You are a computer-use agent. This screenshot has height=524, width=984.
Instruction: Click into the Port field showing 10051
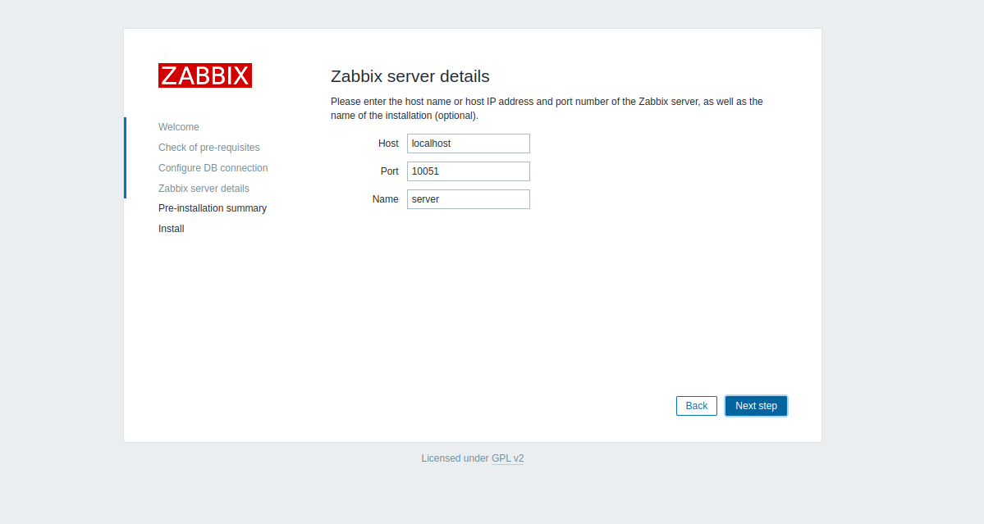(468, 171)
